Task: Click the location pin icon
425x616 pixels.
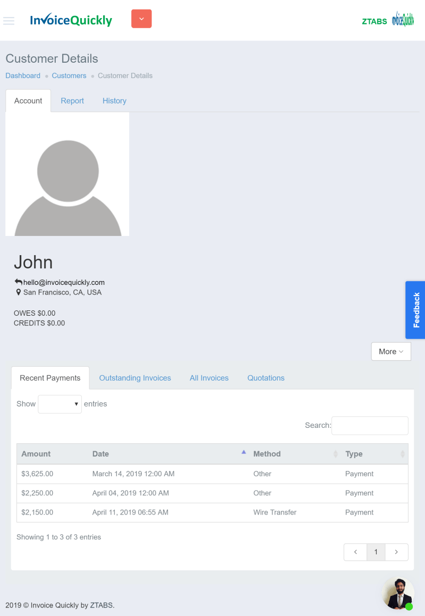Action: click(x=19, y=292)
